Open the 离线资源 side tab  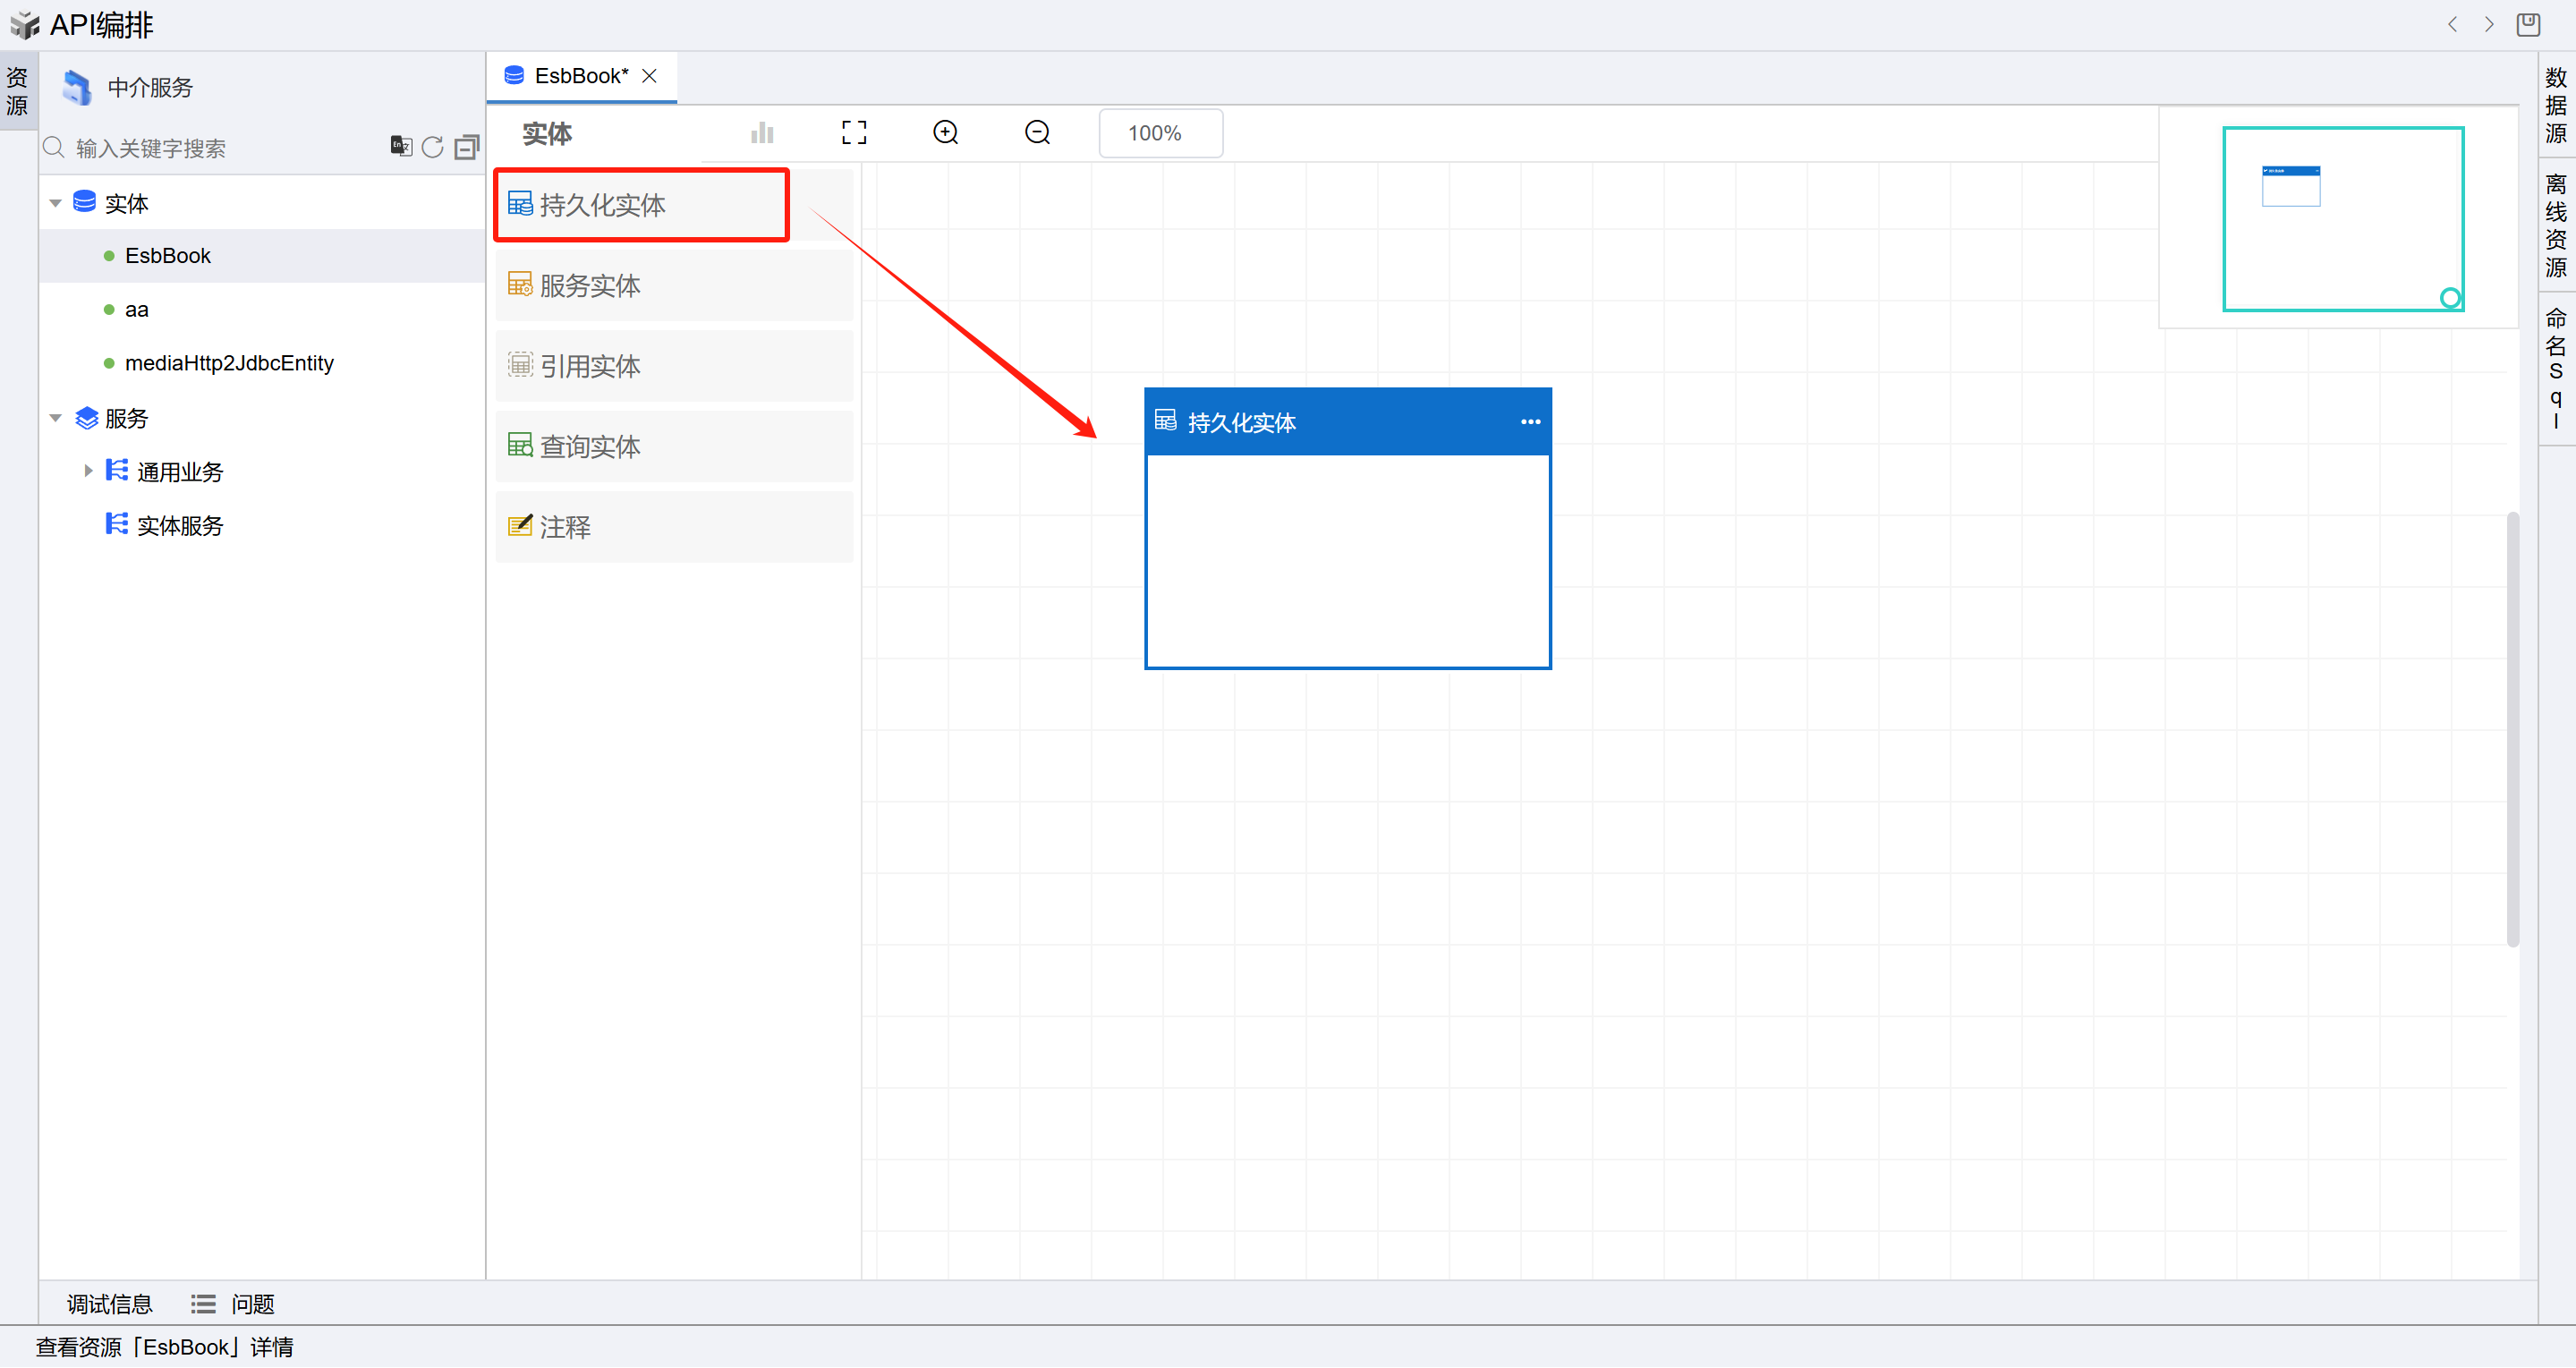click(x=2555, y=226)
